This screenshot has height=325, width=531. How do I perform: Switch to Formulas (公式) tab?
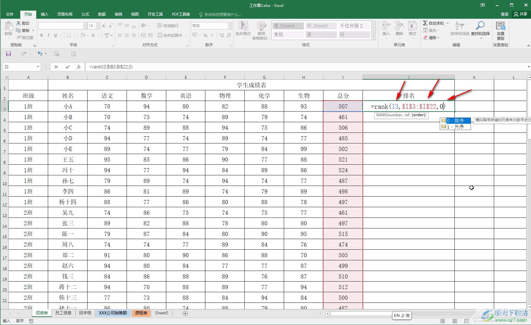pos(85,14)
